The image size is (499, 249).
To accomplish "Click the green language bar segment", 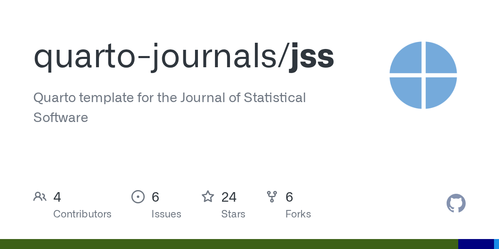I will (229, 244).
